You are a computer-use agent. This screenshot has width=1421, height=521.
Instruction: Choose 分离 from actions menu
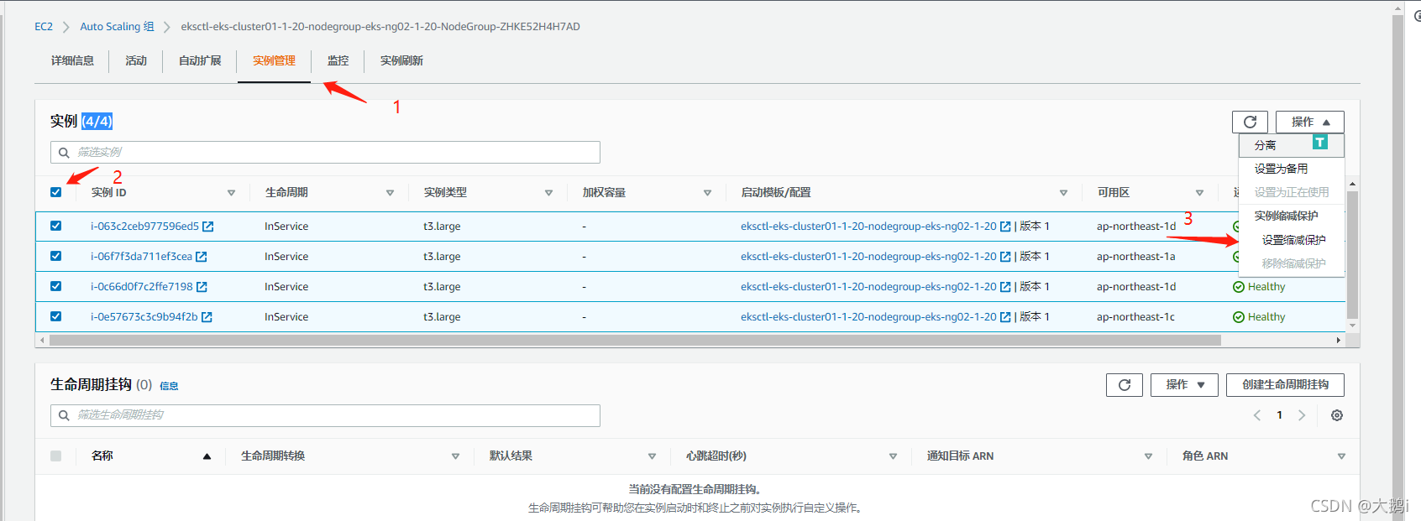(1292, 145)
